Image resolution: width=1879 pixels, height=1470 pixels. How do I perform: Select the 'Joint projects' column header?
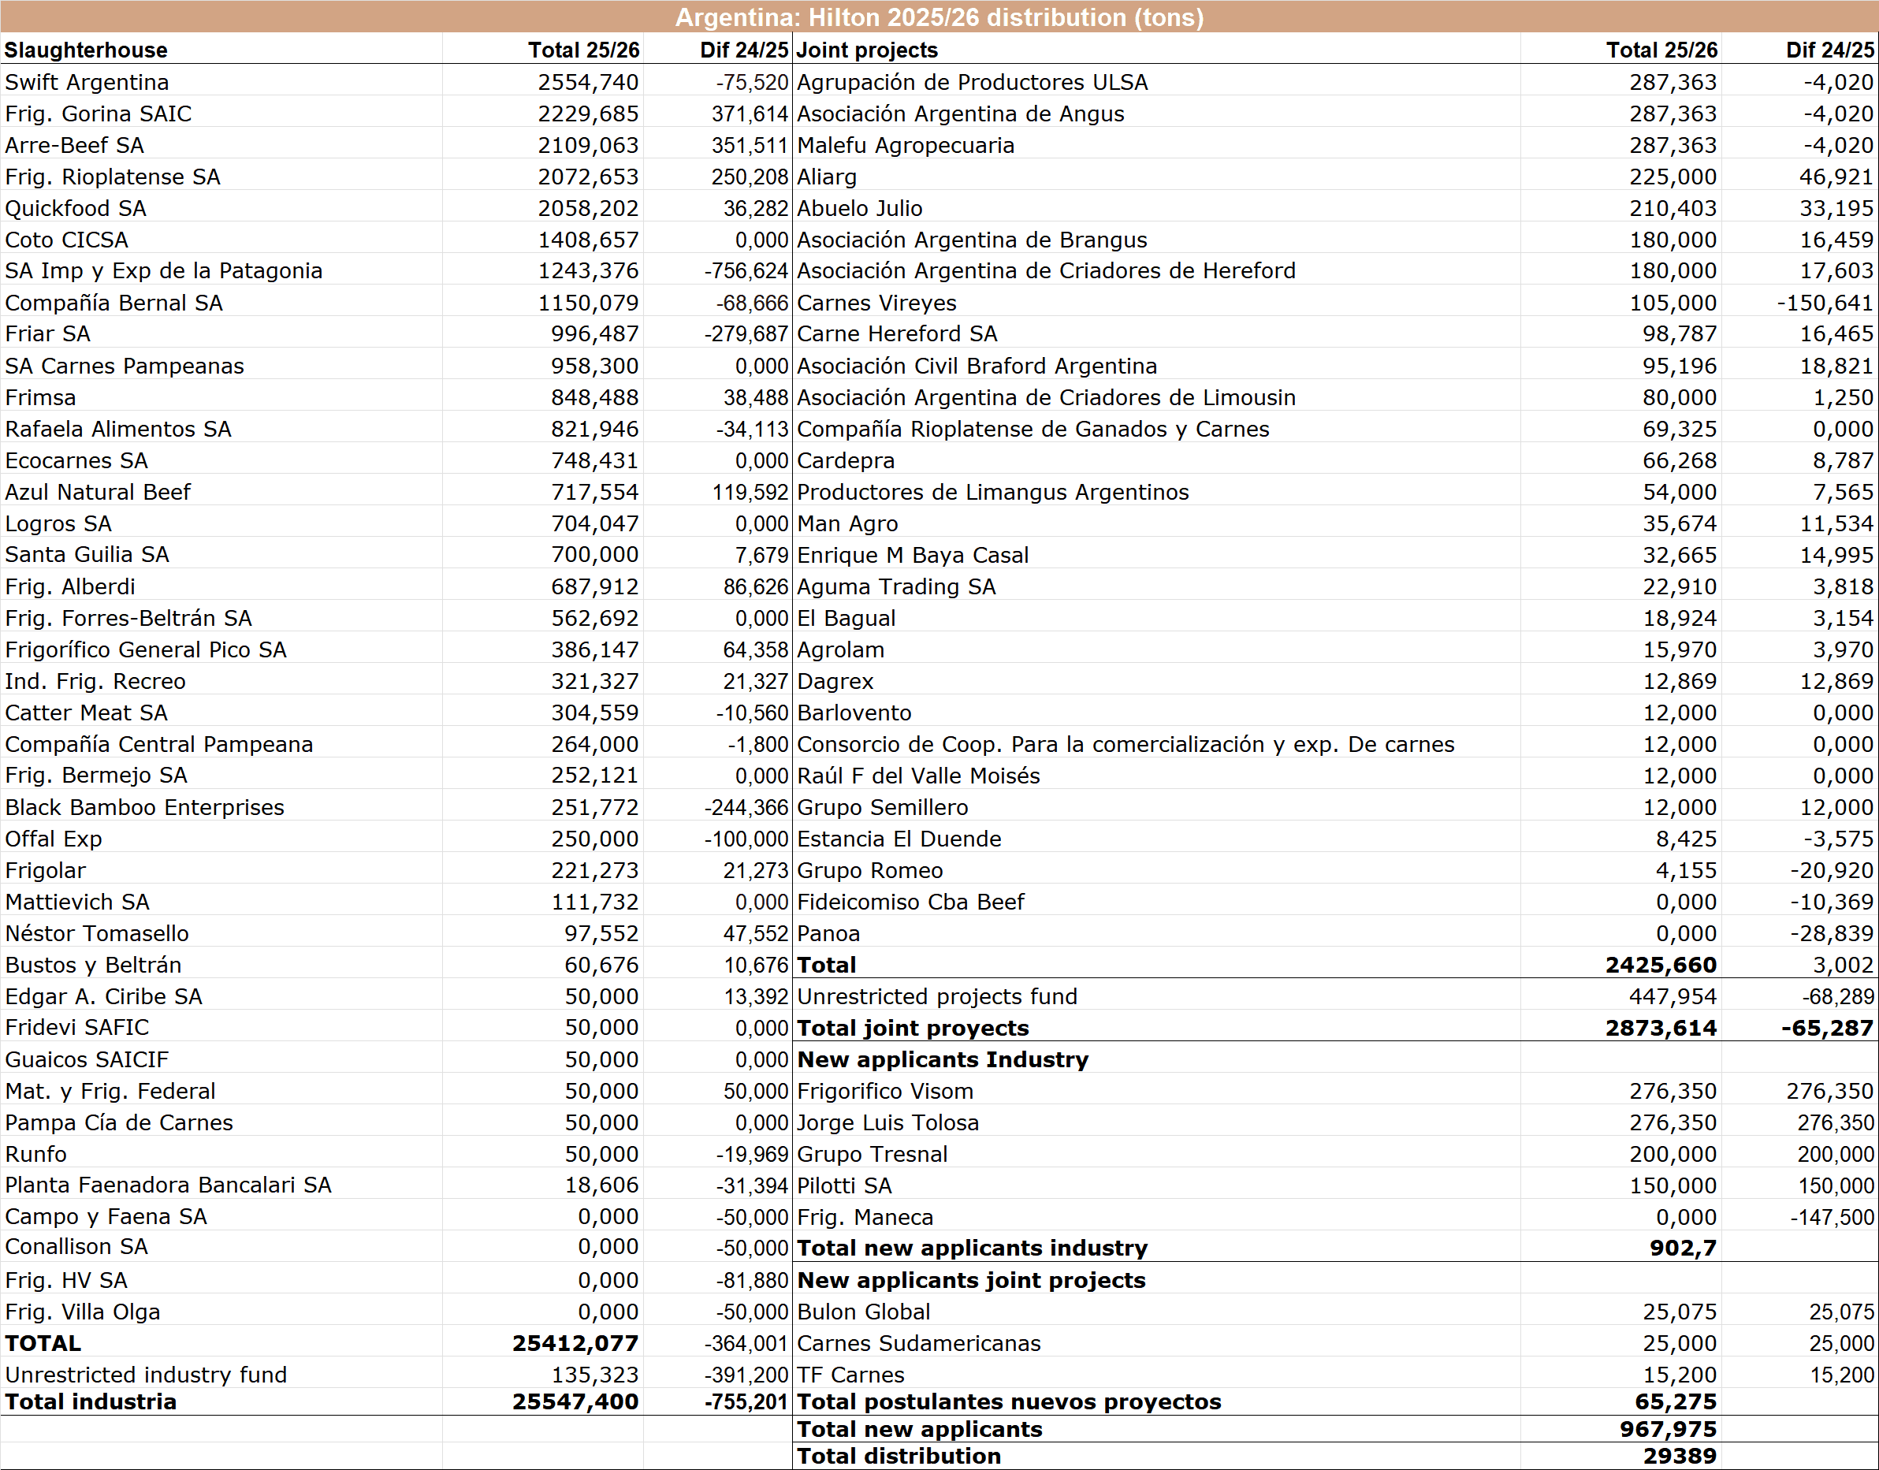(868, 50)
